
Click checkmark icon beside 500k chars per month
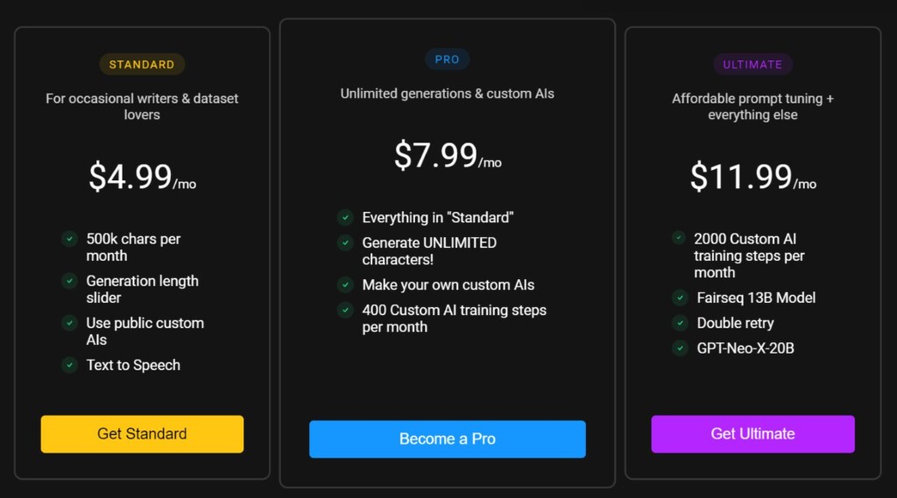coord(69,239)
